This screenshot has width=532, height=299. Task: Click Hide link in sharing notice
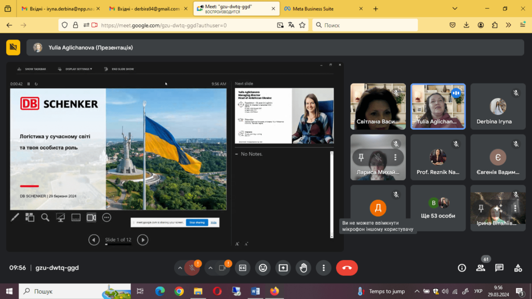[x=214, y=222]
